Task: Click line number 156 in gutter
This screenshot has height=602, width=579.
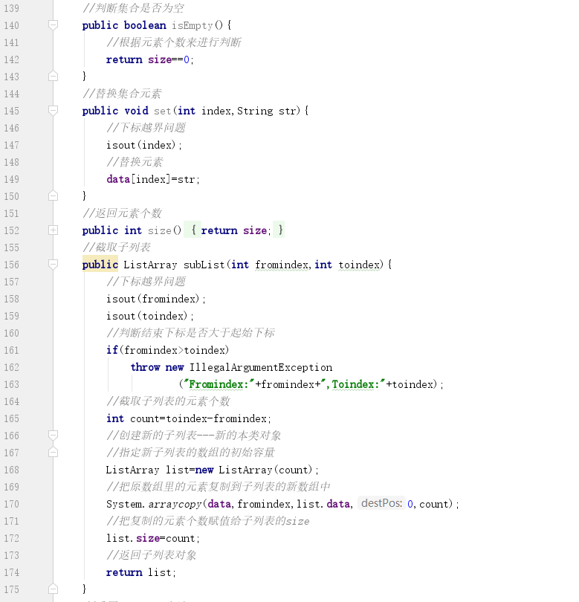Action: (x=11, y=265)
